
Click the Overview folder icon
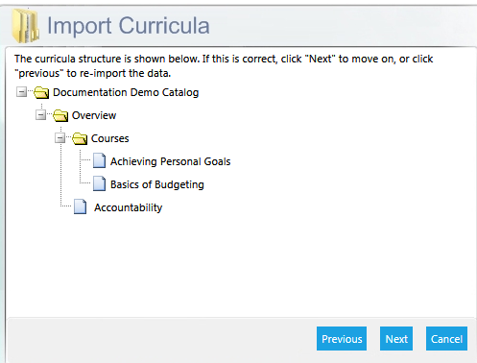tap(60, 115)
